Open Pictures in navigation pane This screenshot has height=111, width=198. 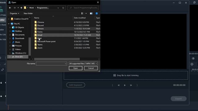click(18, 46)
